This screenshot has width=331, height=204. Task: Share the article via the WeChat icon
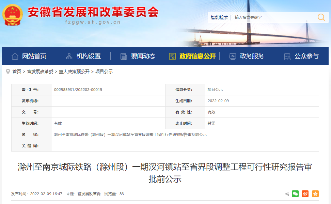(295, 194)
